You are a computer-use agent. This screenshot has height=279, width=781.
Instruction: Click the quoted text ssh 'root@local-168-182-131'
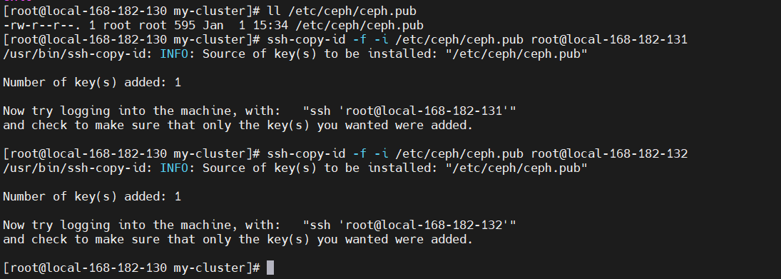tap(410, 111)
